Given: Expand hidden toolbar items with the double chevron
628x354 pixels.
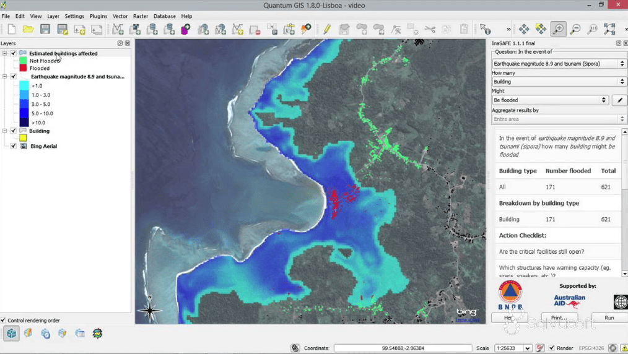Looking at the screenshot, I should pos(508,29).
